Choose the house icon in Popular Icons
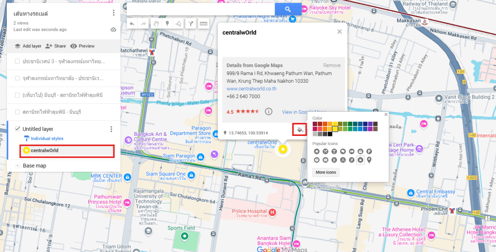The image size is (496, 252). (x=318, y=151)
